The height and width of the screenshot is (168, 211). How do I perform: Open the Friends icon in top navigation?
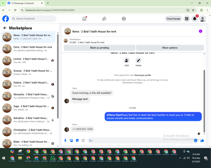[104, 18]
